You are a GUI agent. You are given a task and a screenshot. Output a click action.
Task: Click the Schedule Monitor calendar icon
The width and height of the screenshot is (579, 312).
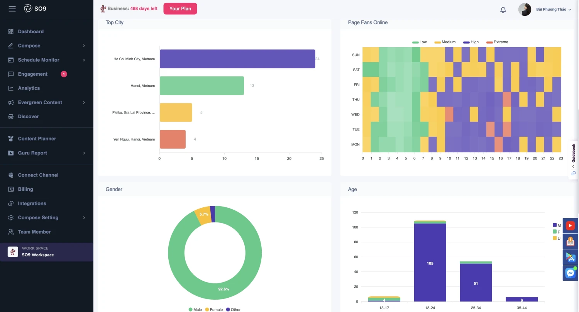click(x=11, y=60)
